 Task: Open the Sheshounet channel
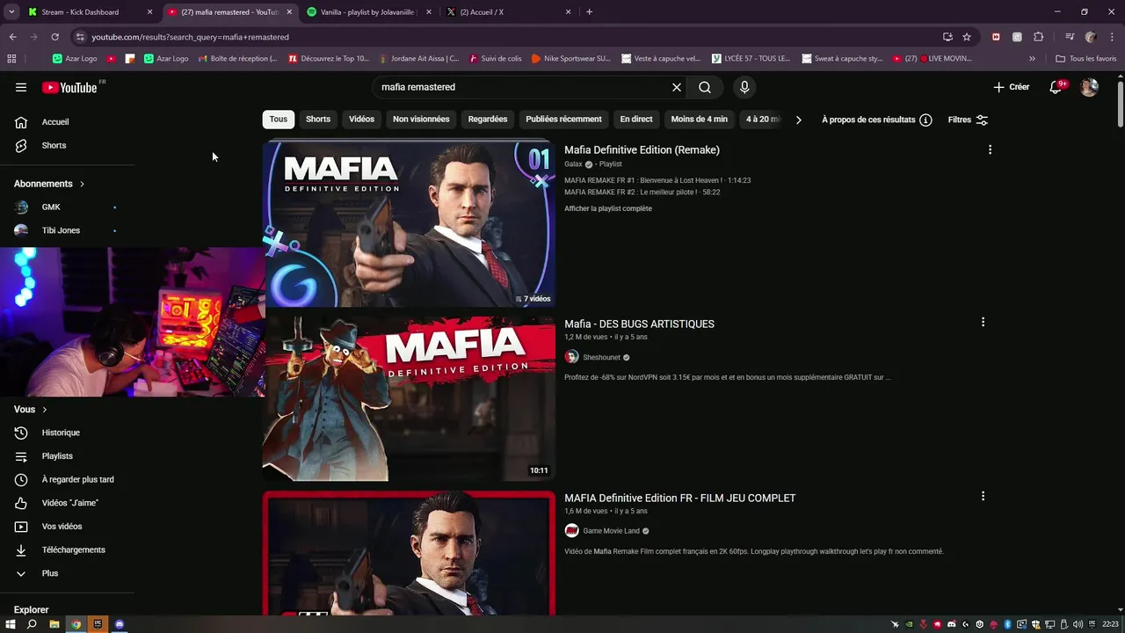point(602,358)
